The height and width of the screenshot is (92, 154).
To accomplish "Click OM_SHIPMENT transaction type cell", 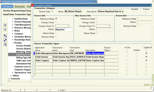I will point(78,53).
